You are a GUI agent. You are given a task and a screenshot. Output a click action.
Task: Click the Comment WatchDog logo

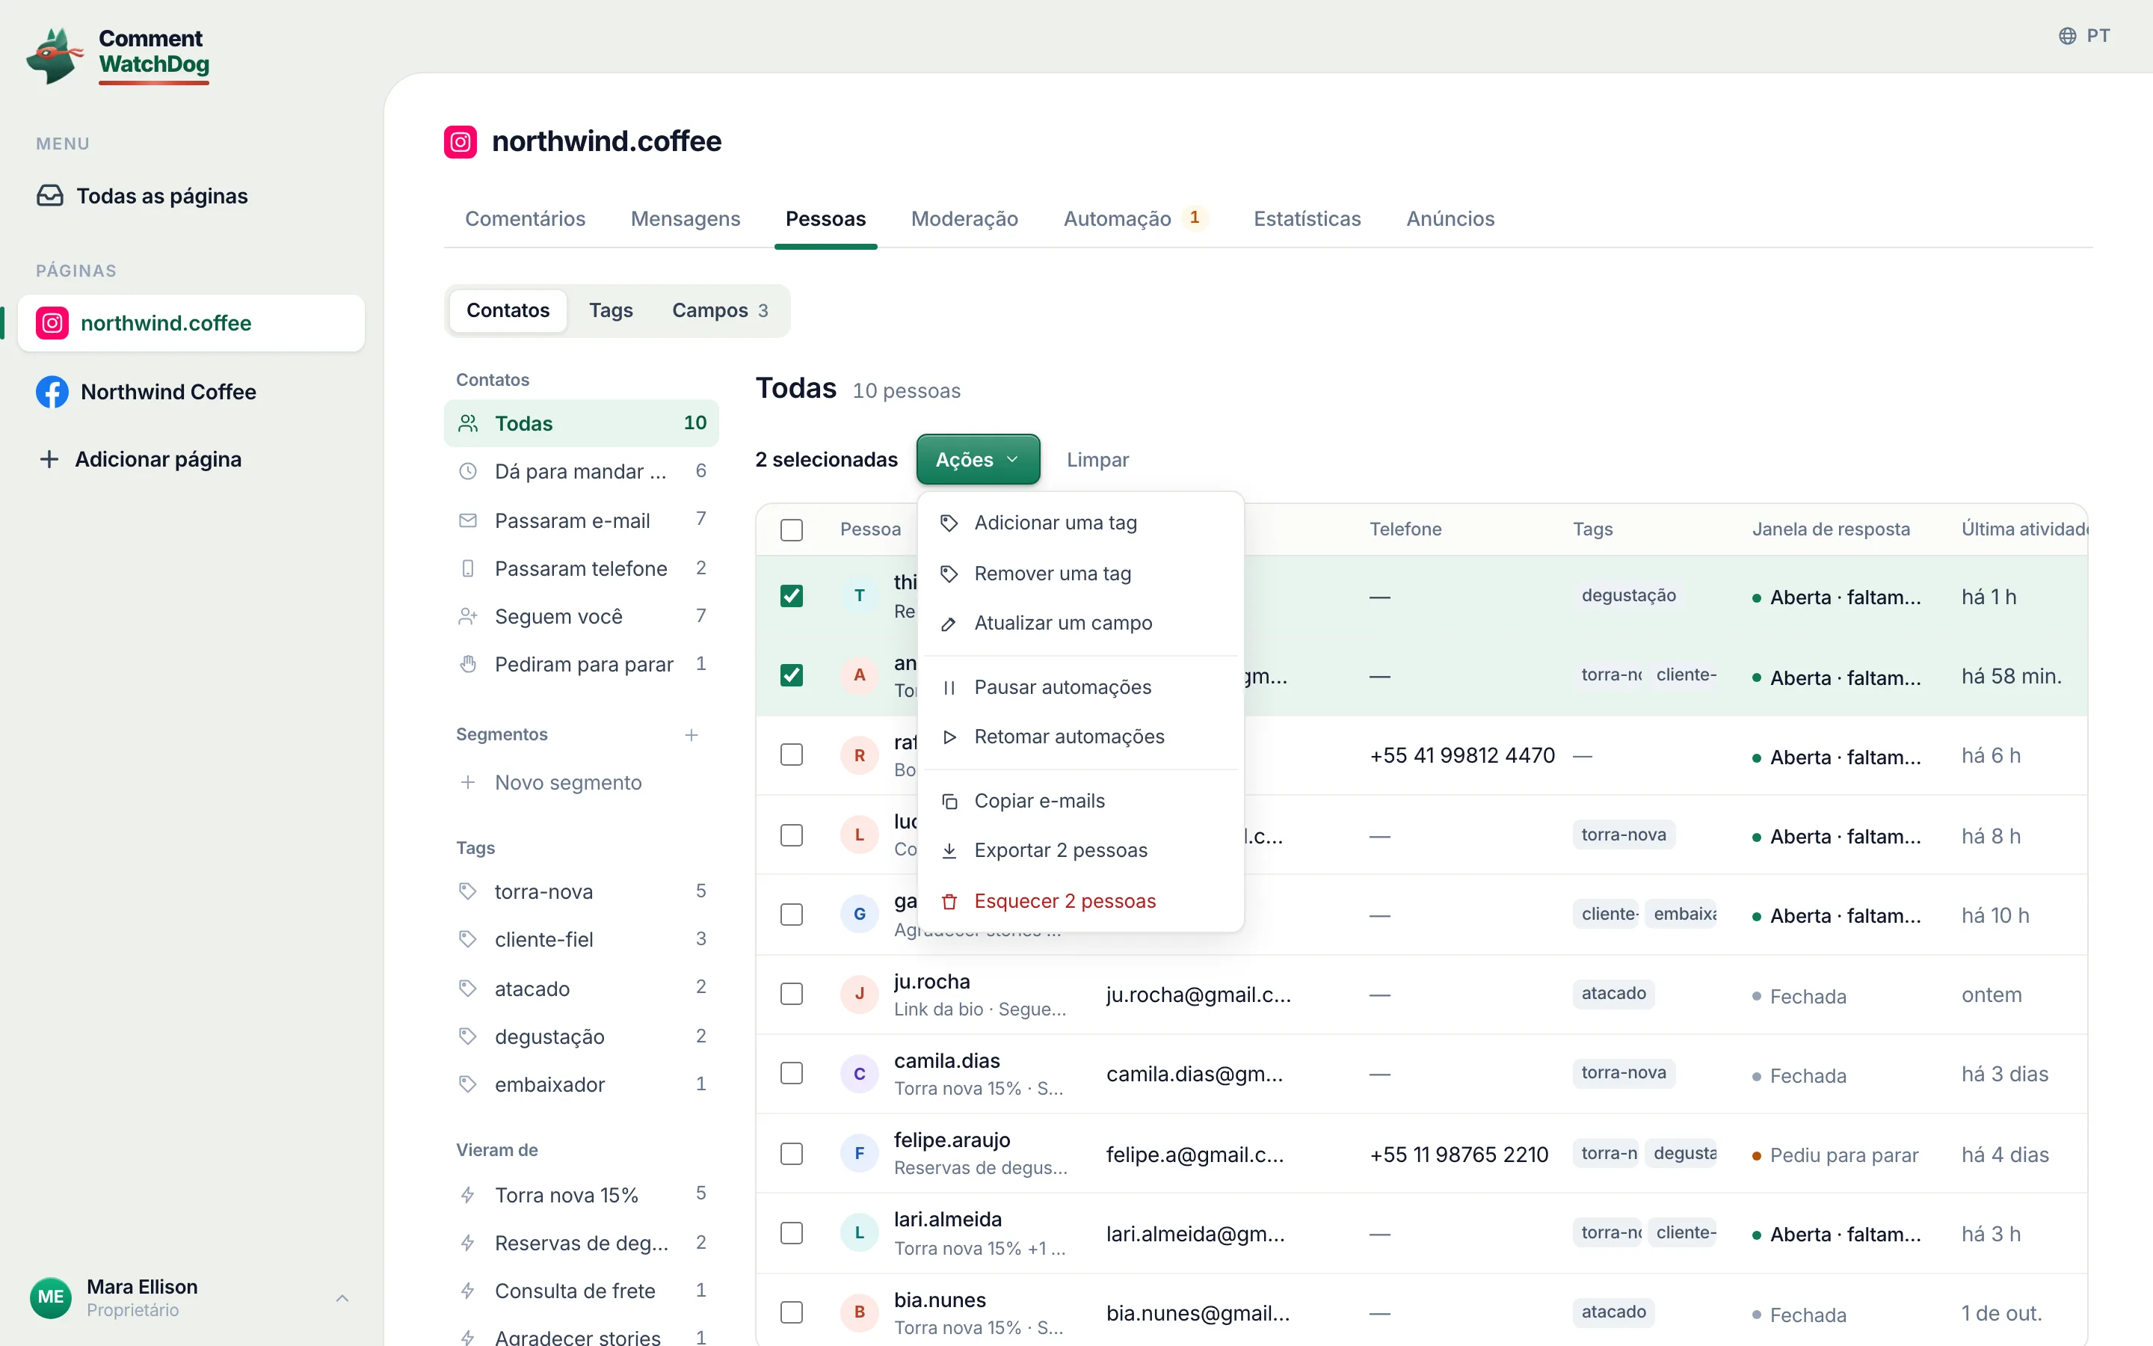[x=118, y=55]
